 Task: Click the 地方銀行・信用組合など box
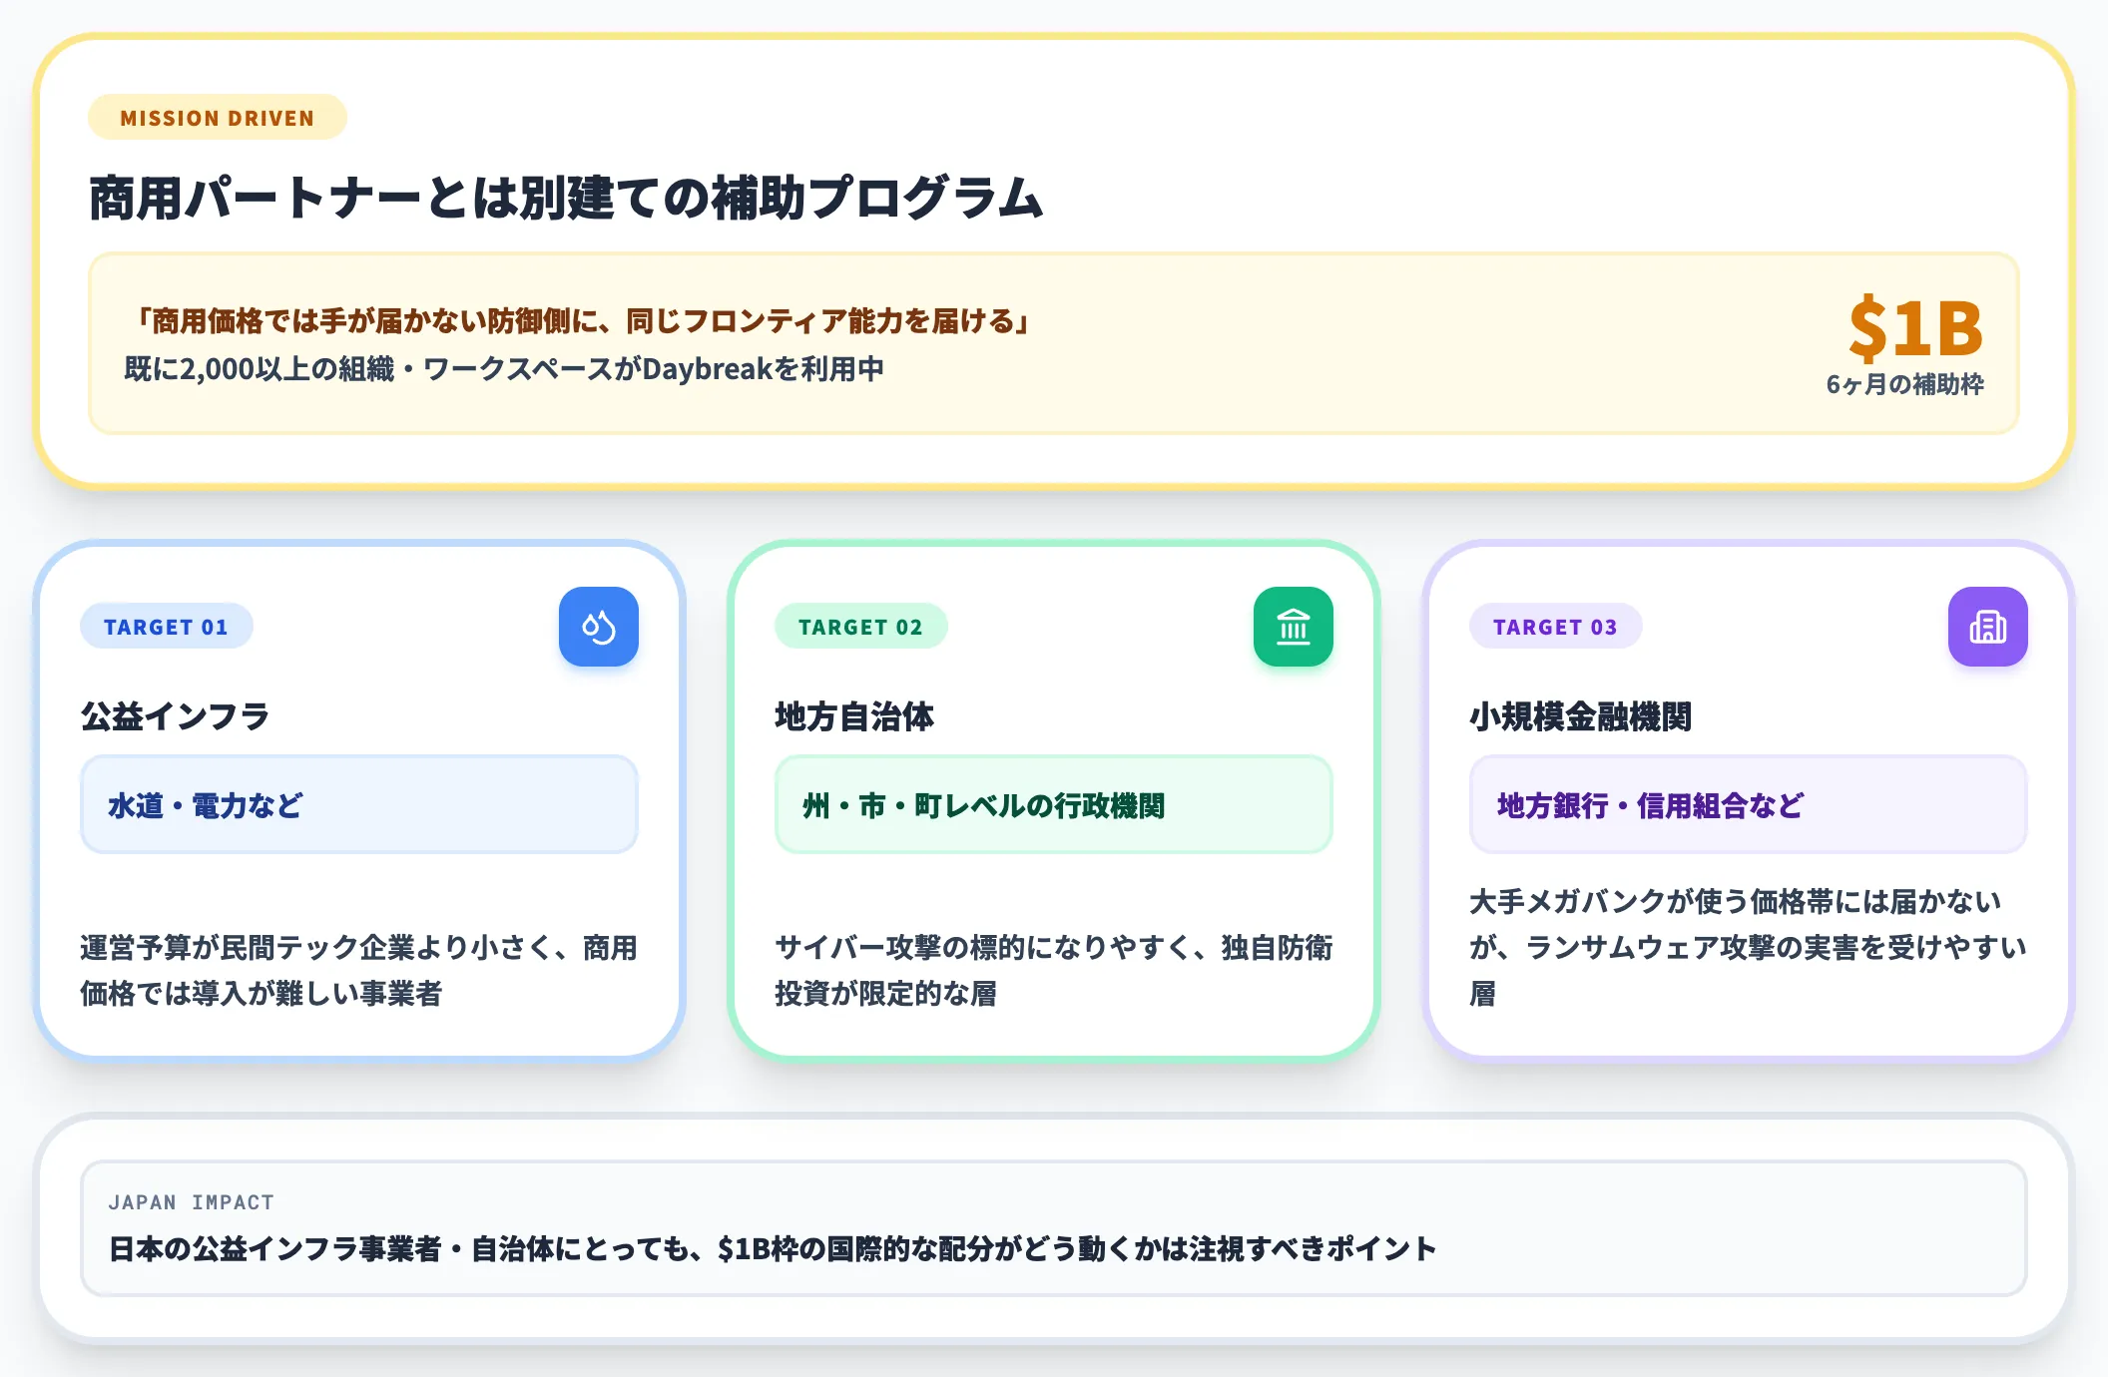pyautogui.click(x=1749, y=804)
